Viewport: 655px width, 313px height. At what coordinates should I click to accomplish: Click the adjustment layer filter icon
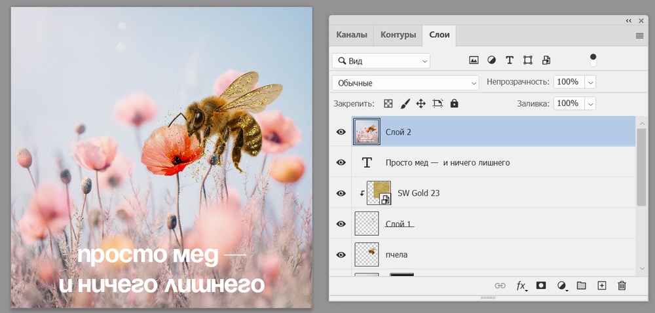491,60
